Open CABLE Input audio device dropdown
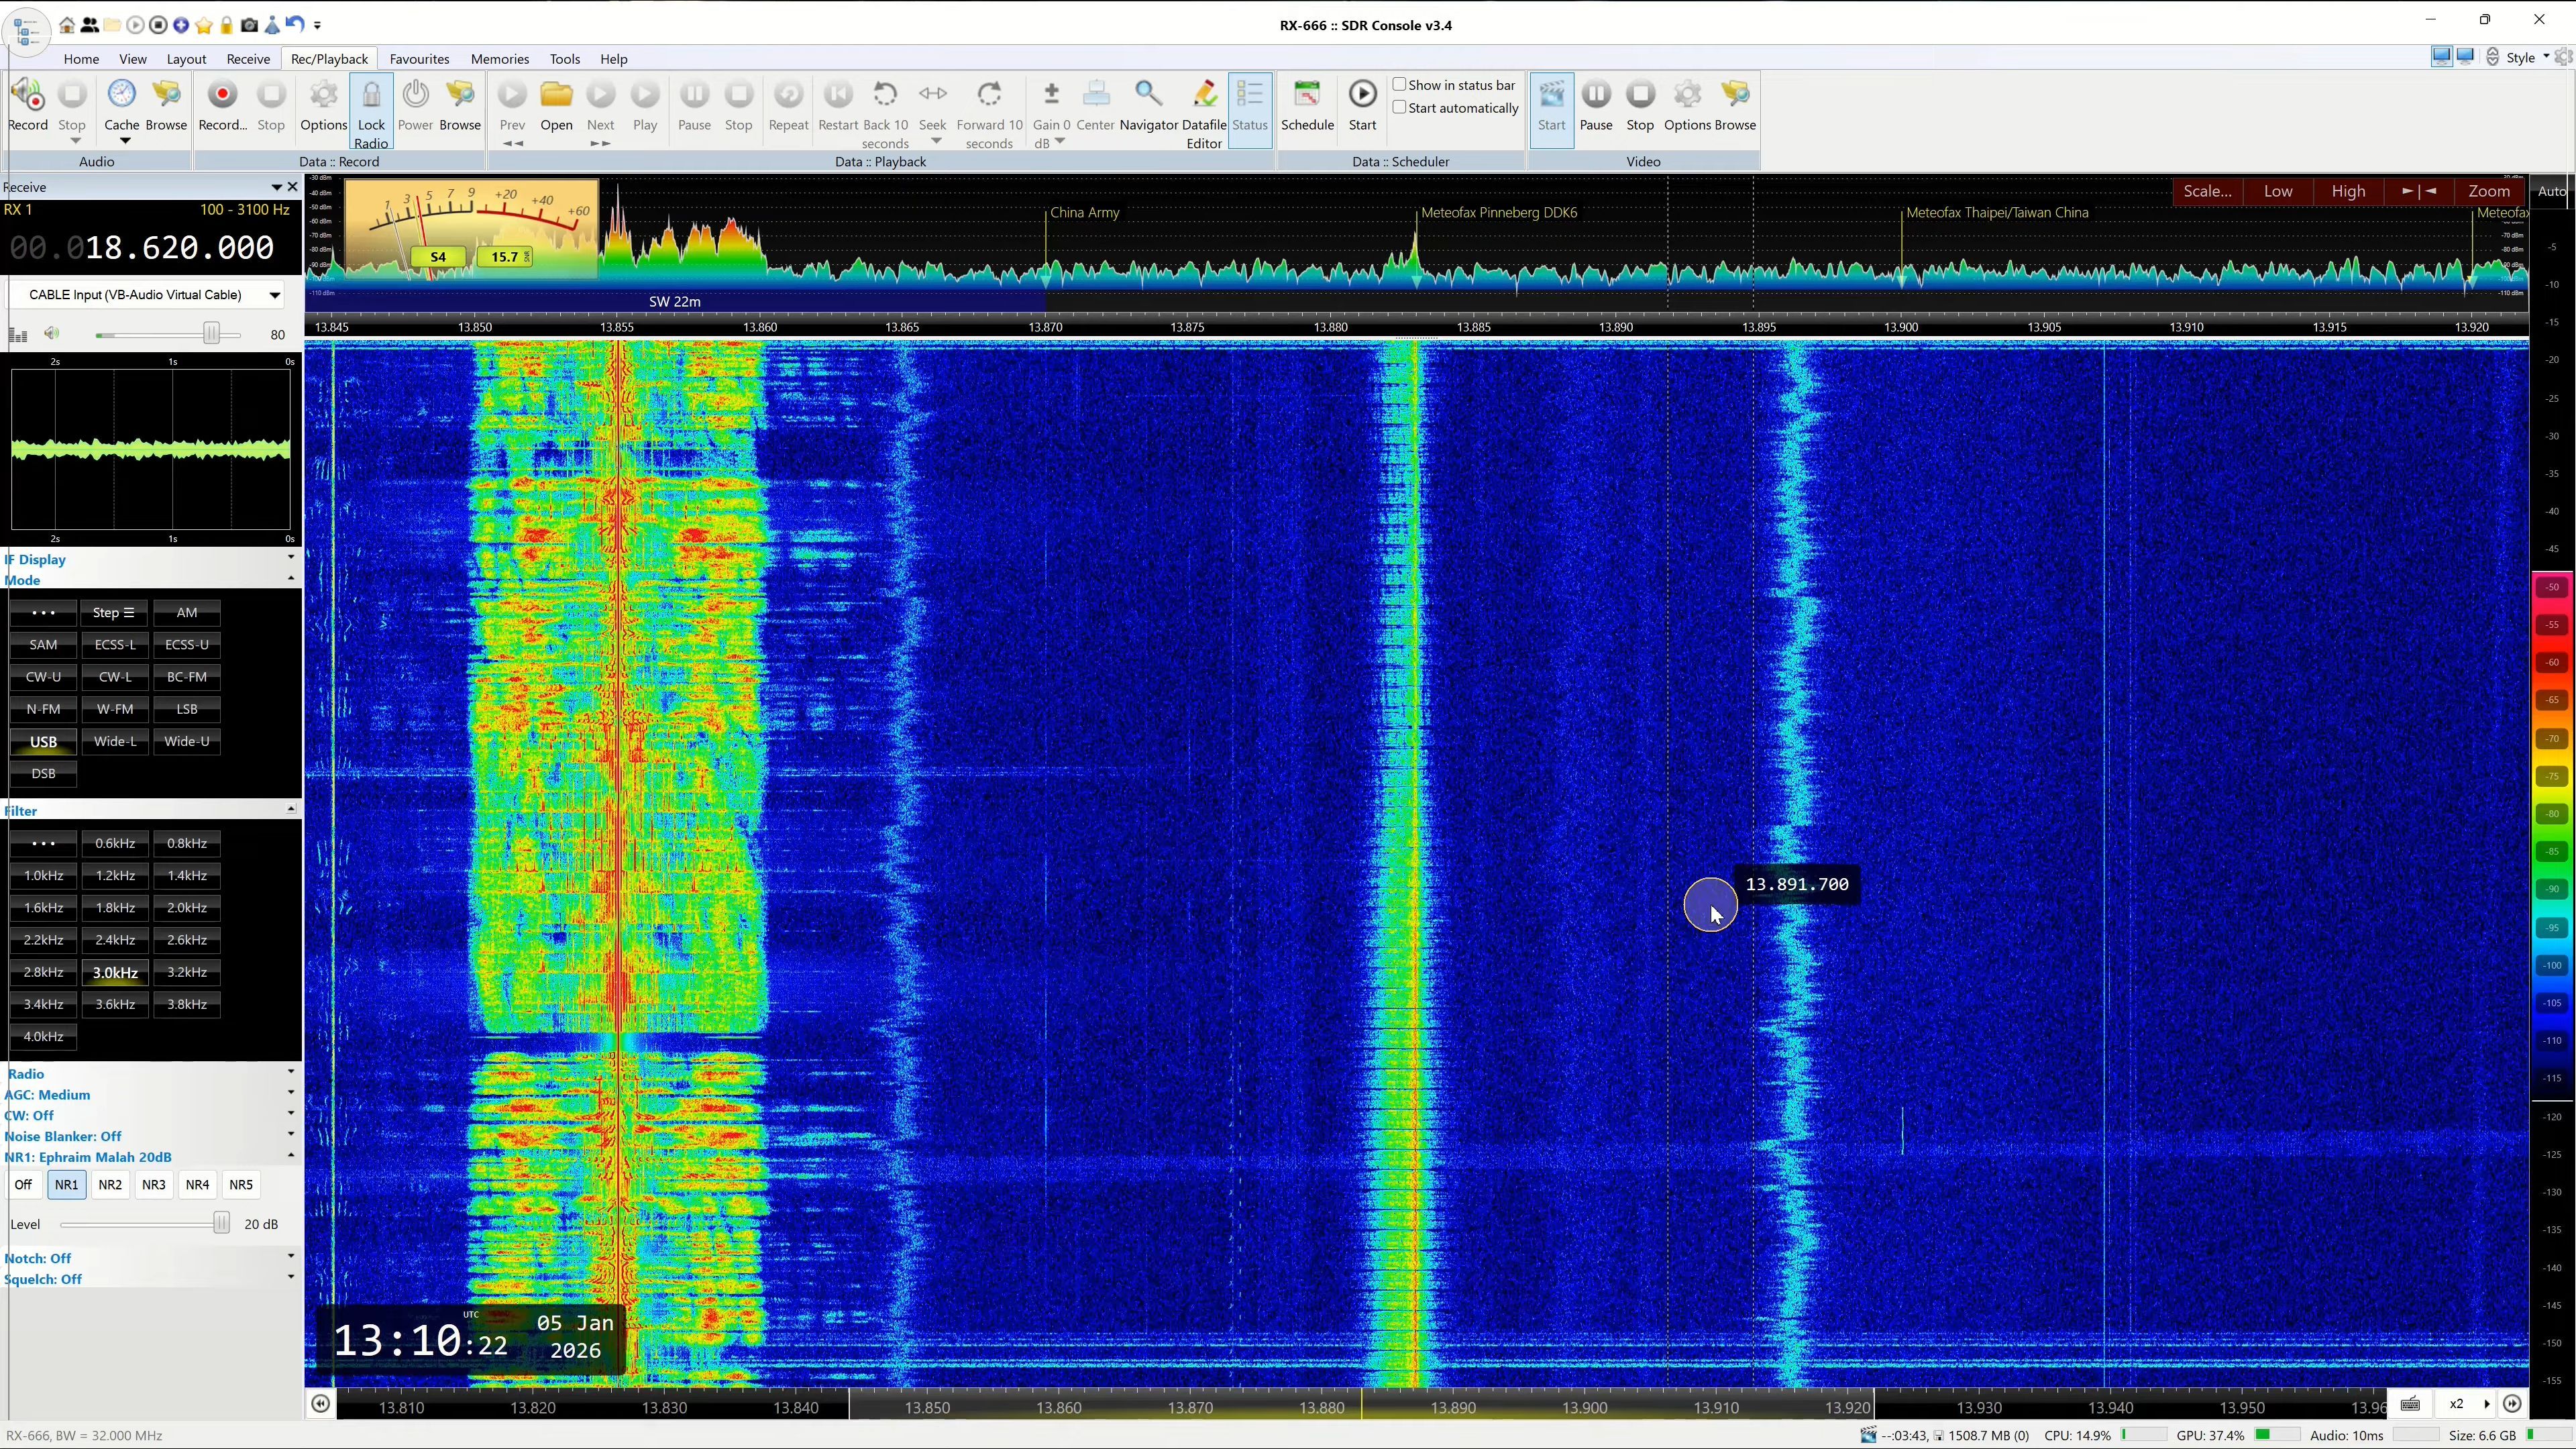 click(274, 295)
